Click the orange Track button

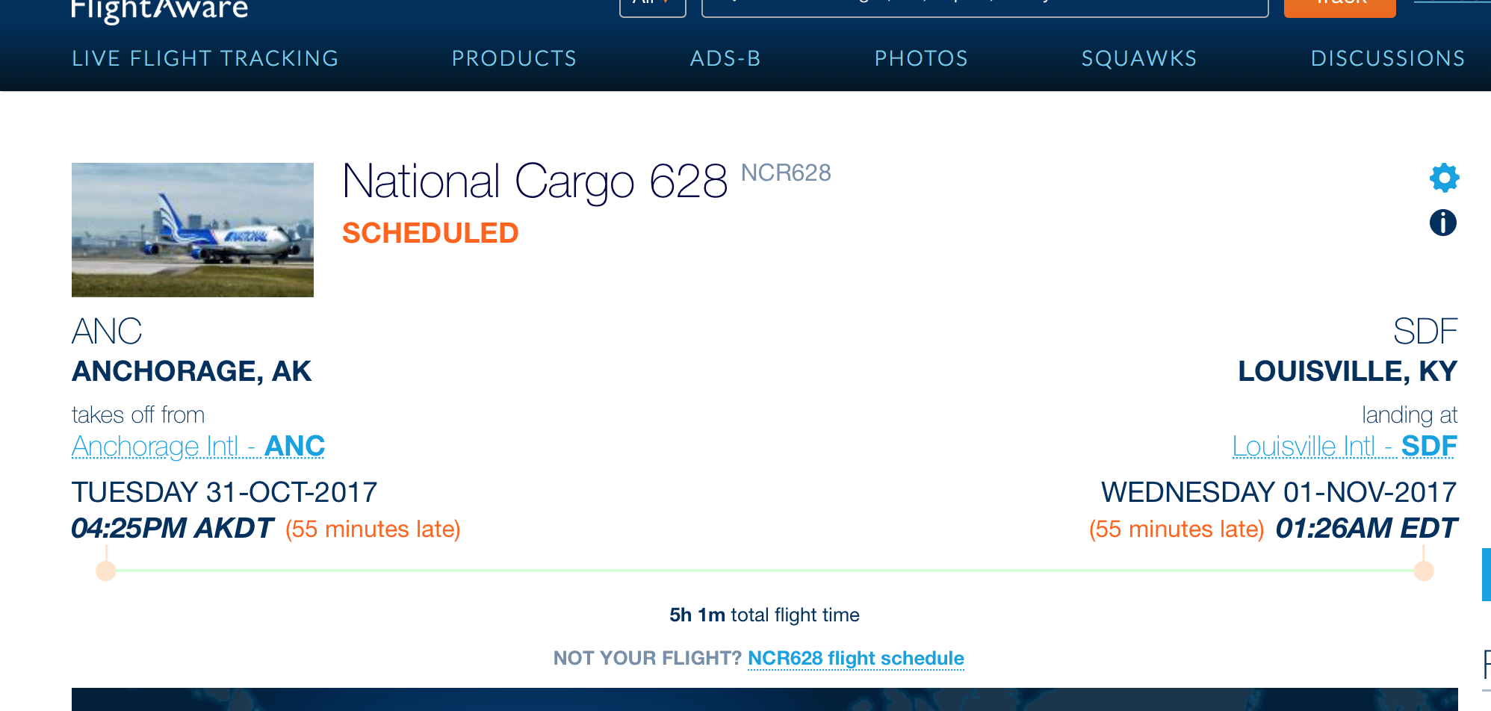1340,6
